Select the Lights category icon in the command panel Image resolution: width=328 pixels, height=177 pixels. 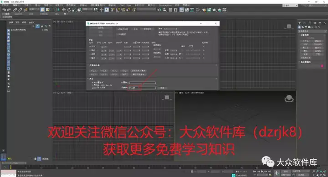(x=306, y=27)
